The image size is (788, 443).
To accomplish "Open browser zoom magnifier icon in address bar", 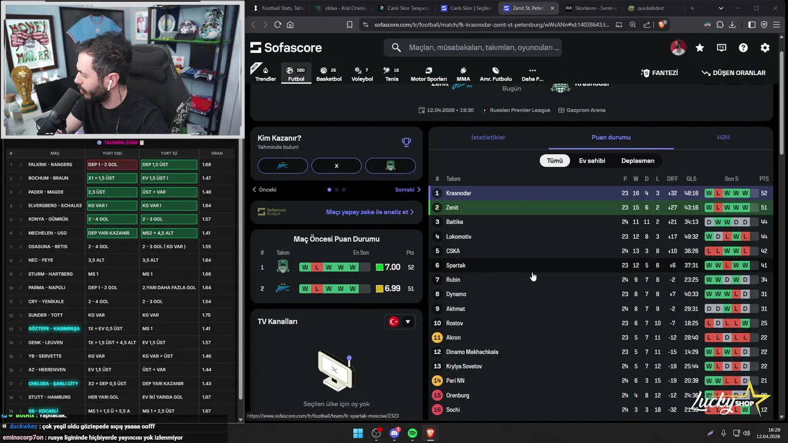I will [x=633, y=25].
